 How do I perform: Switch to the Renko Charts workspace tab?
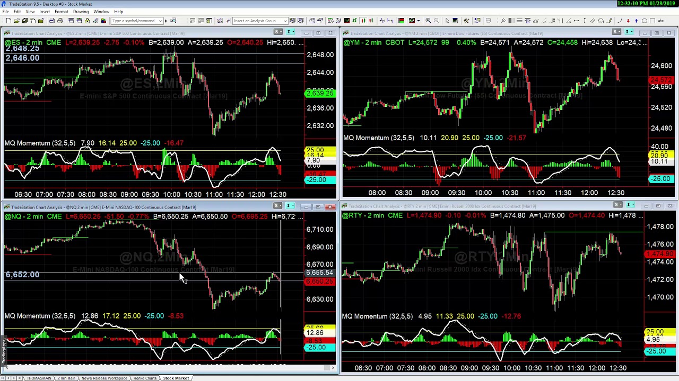(145, 378)
